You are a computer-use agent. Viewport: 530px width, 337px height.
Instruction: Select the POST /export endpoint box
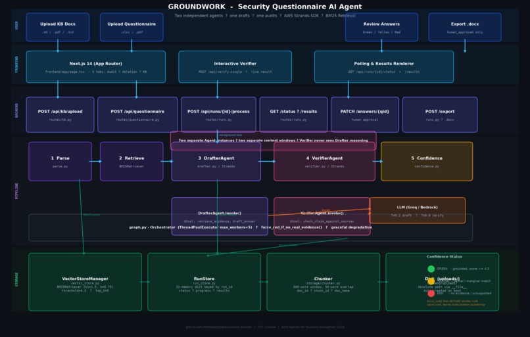click(x=440, y=115)
